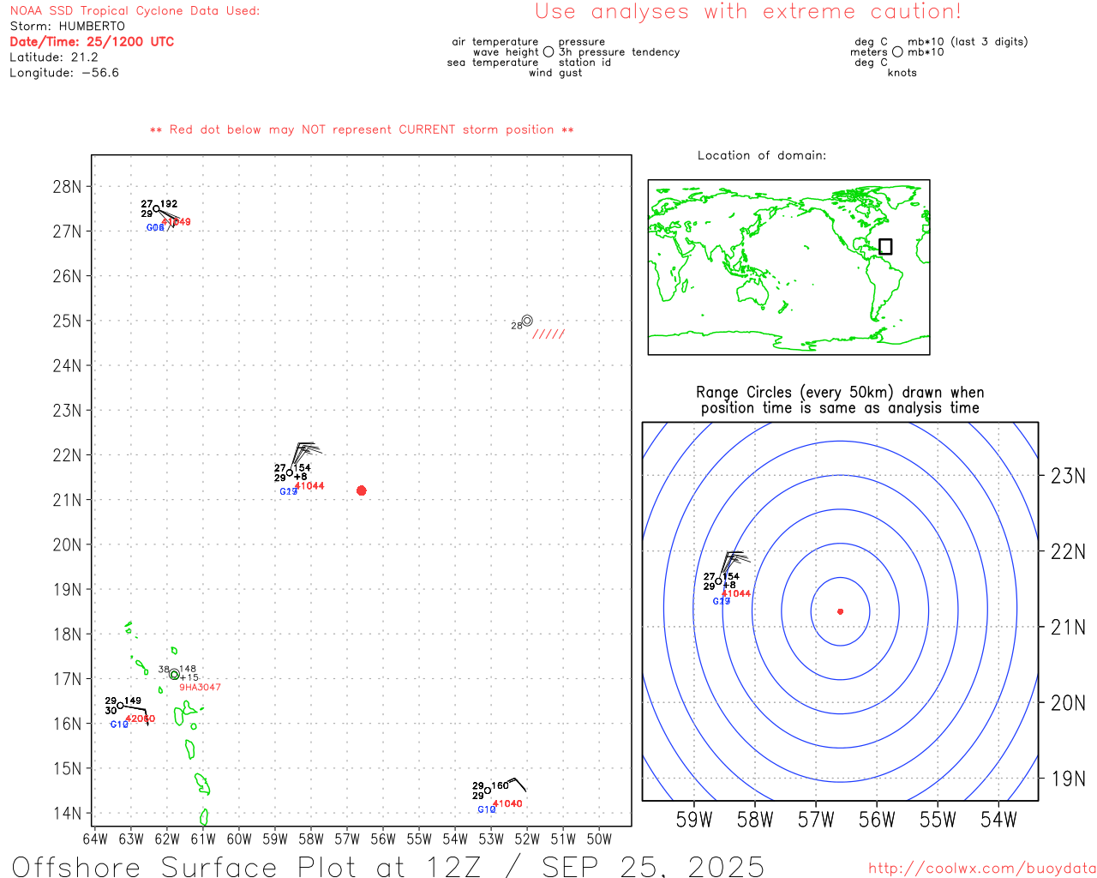Click the red '41044' label in range circles inset

[736, 593]
